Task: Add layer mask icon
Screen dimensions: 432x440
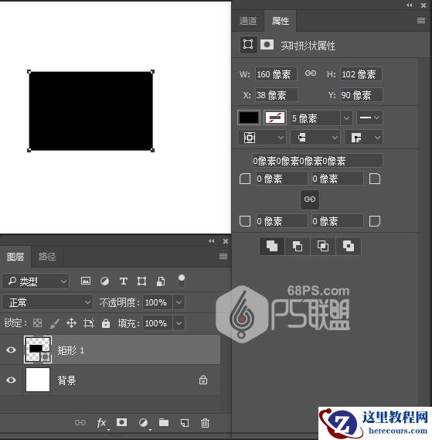Action: 121,422
